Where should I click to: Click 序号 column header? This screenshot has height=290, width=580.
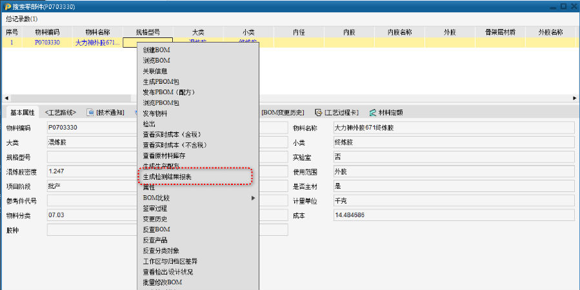coord(12,32)
